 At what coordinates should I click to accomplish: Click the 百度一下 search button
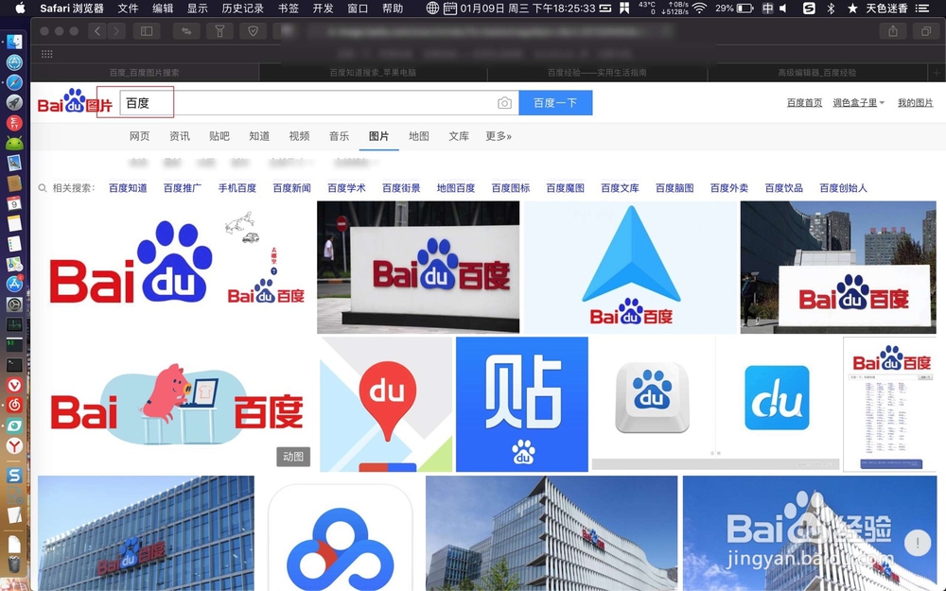[x=555, y=102]
